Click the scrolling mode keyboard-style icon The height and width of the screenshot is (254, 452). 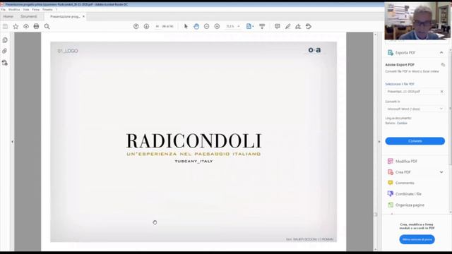(x=262, y=27)
